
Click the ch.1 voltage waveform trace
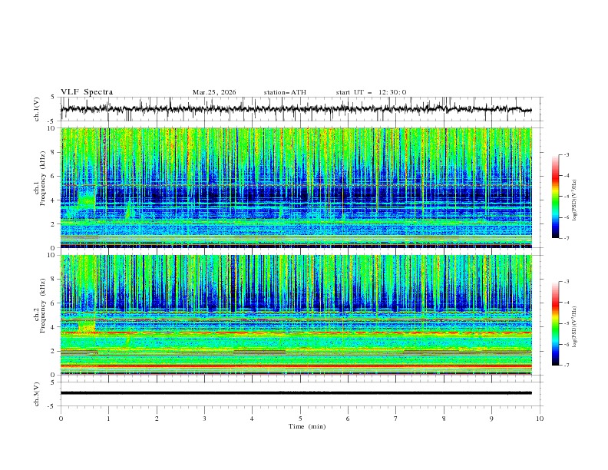click(x=296, y=109)
